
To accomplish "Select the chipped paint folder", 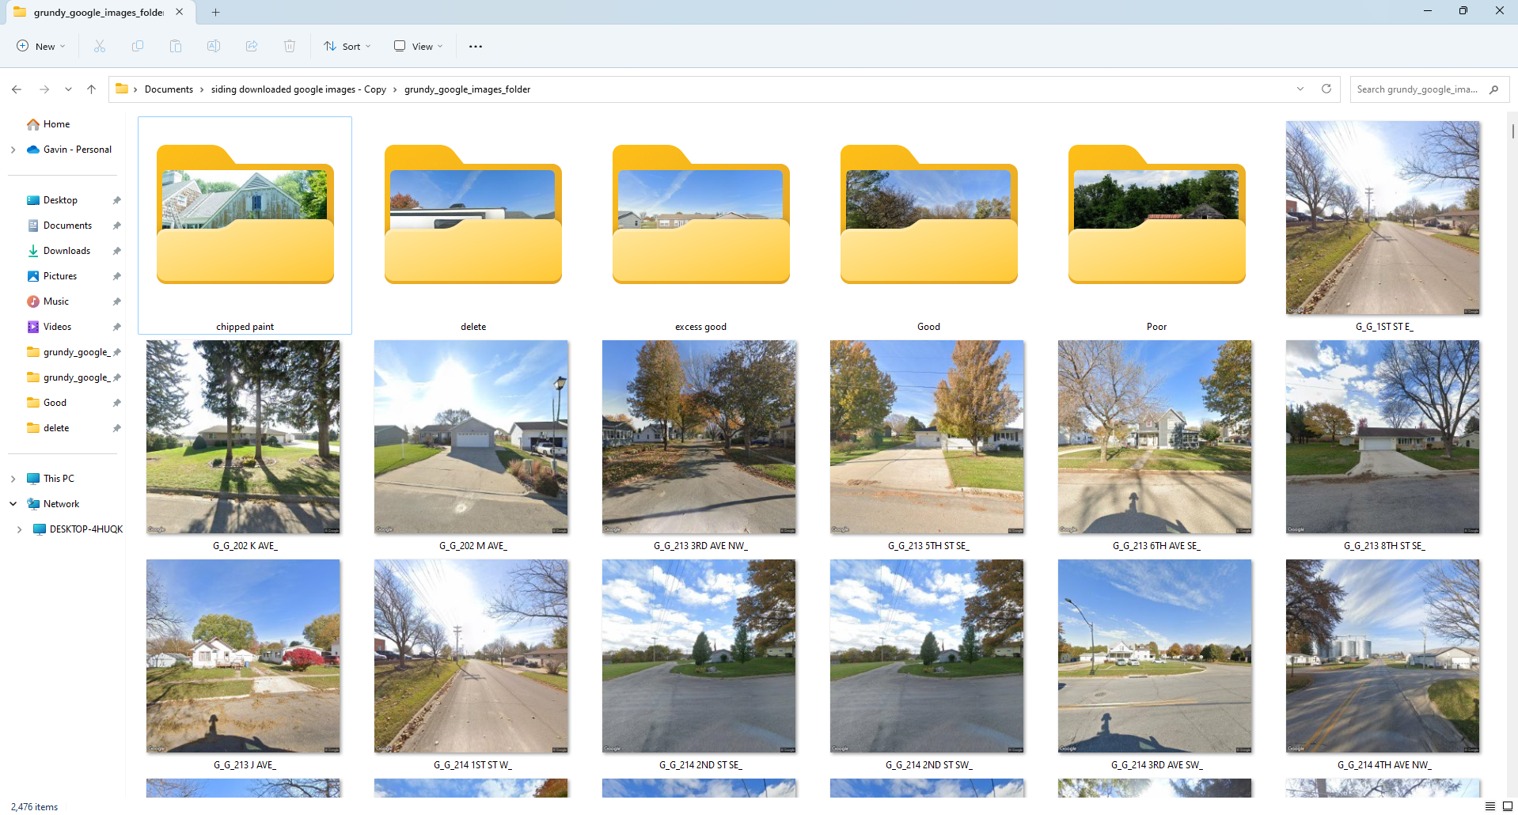I will [x=245, y=226].
